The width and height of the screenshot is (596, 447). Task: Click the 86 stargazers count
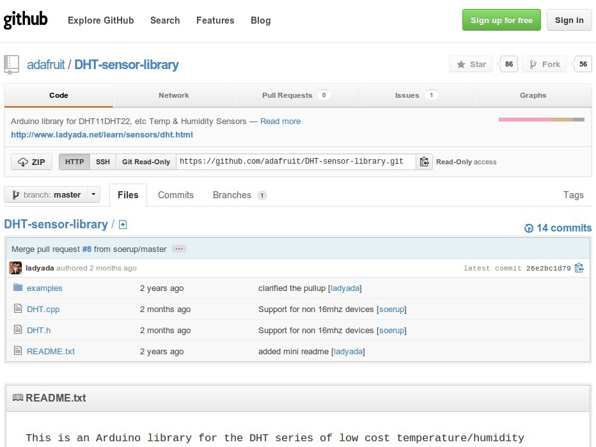tap(508, 64)
